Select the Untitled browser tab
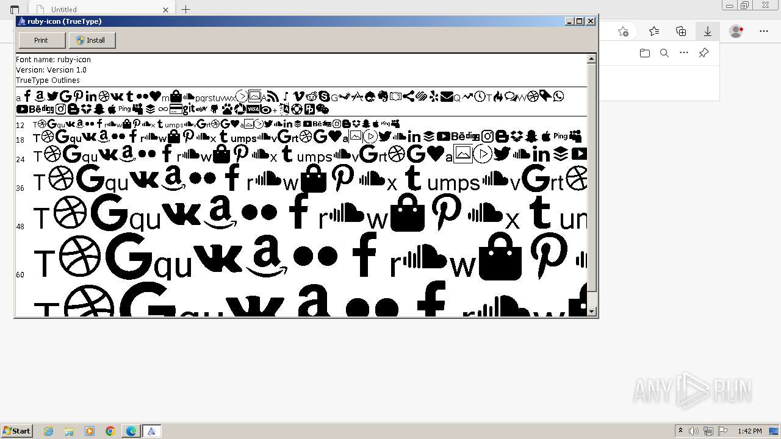Viewport: 781px width, 439px height. point(101,9)
